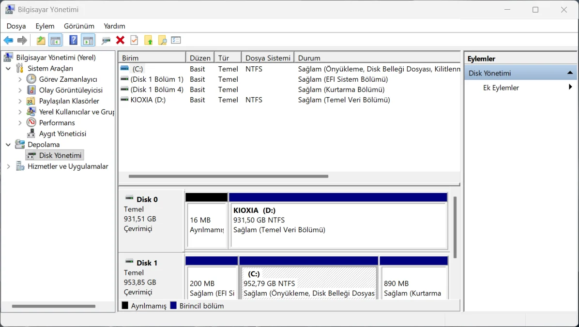Open the Yardım menu
The image size is (579, 327).
[114, 26]
